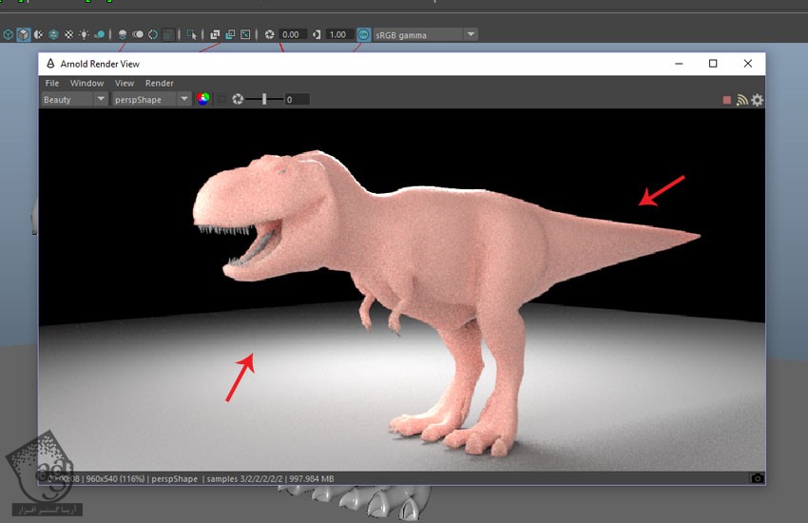The width and height of the screenshot is (808, 523).
Task: Click Arnold Render View exposure aperture icon
Action: pyautogui.click(x=238, y=99)
